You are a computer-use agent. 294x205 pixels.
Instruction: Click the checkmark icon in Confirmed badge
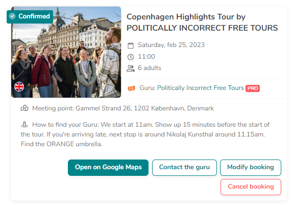12,16
